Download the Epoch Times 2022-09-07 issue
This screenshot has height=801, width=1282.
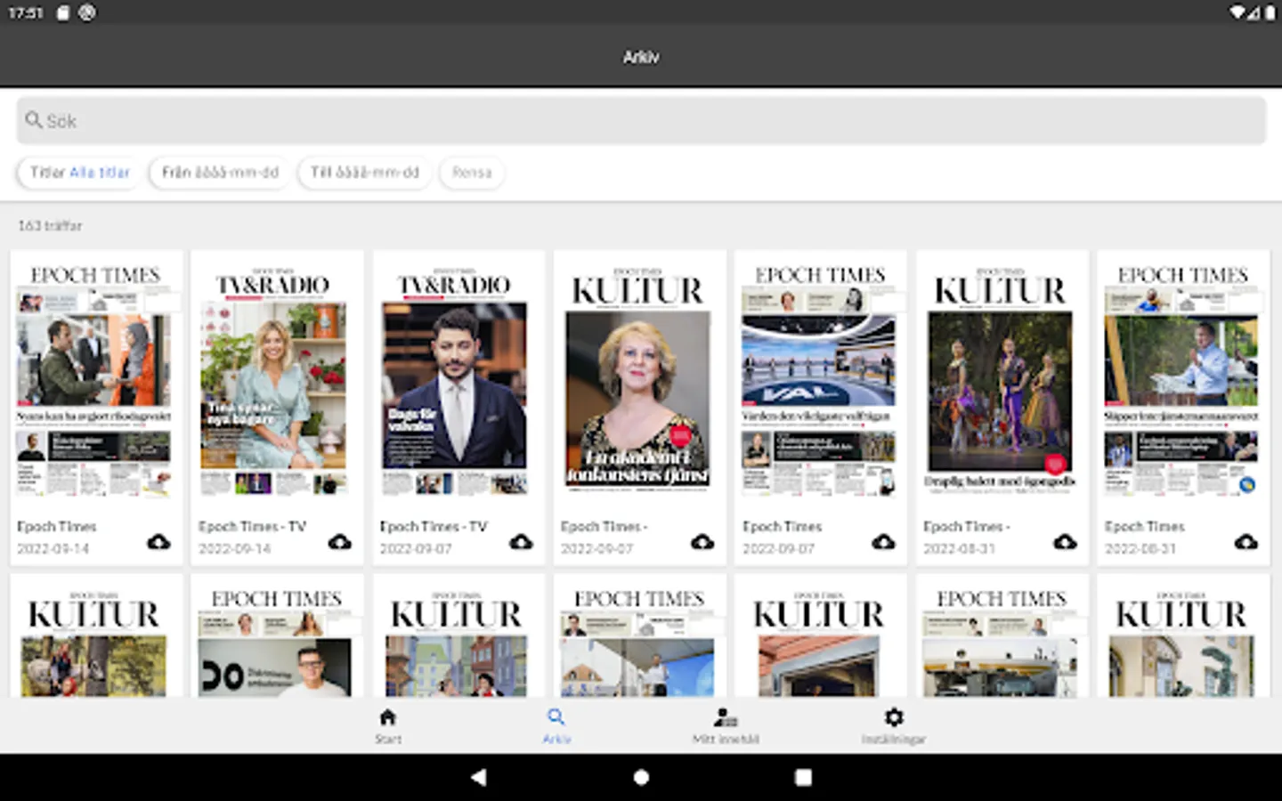883,541
